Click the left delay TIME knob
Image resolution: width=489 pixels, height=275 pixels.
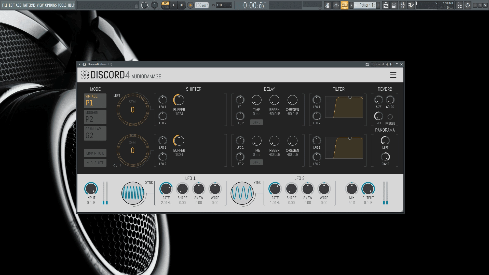coord(256,100)
